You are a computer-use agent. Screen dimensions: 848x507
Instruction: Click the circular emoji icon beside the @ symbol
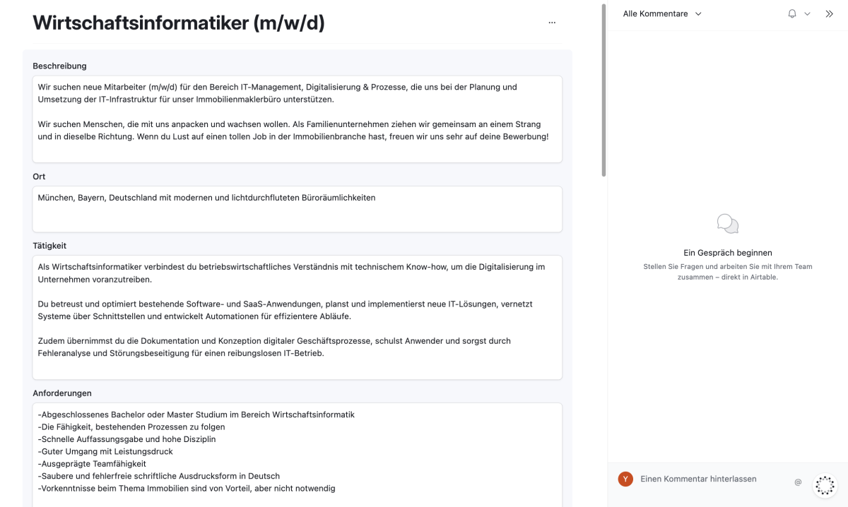824,484
